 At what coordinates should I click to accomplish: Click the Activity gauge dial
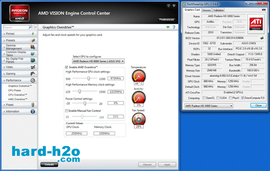pos(139,98)
